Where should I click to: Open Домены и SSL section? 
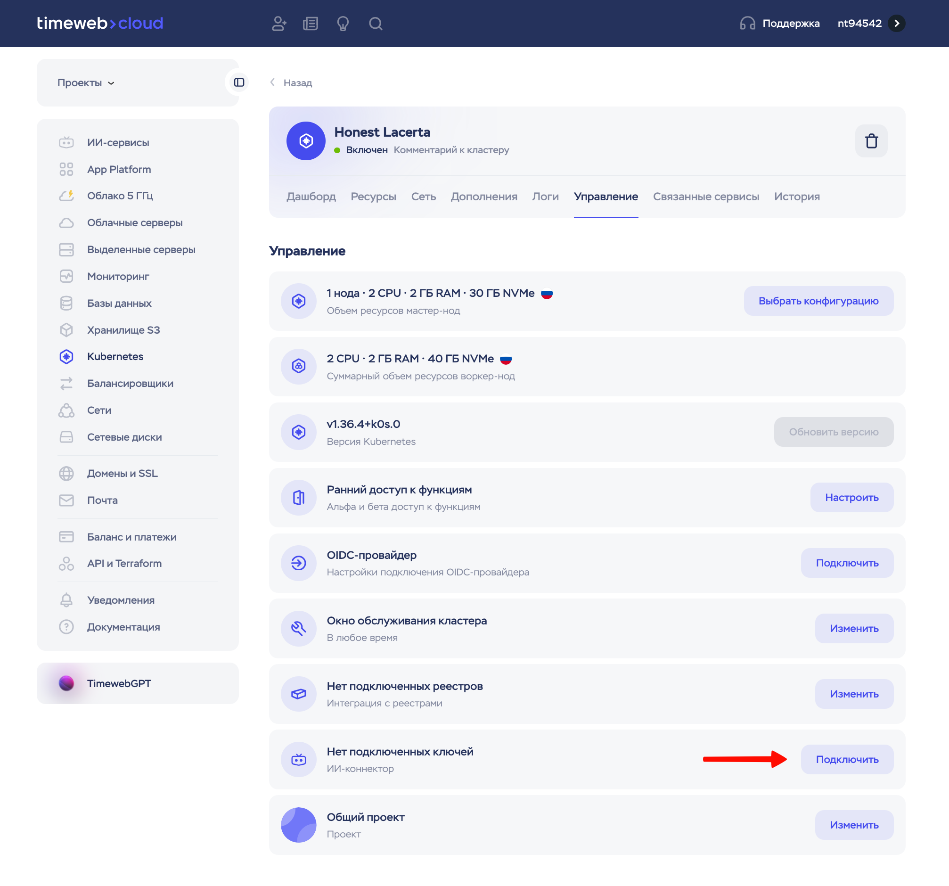pyautogui.click(x=122, y=473)
